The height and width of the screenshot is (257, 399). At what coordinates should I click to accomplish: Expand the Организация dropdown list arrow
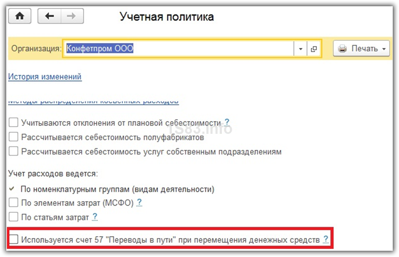coord(300,49)
